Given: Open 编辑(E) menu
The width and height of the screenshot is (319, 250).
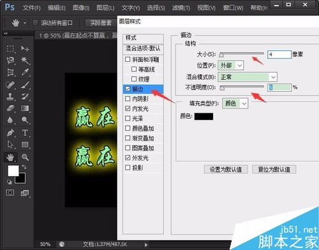Looking at the screenshot, I should (57, 8).
